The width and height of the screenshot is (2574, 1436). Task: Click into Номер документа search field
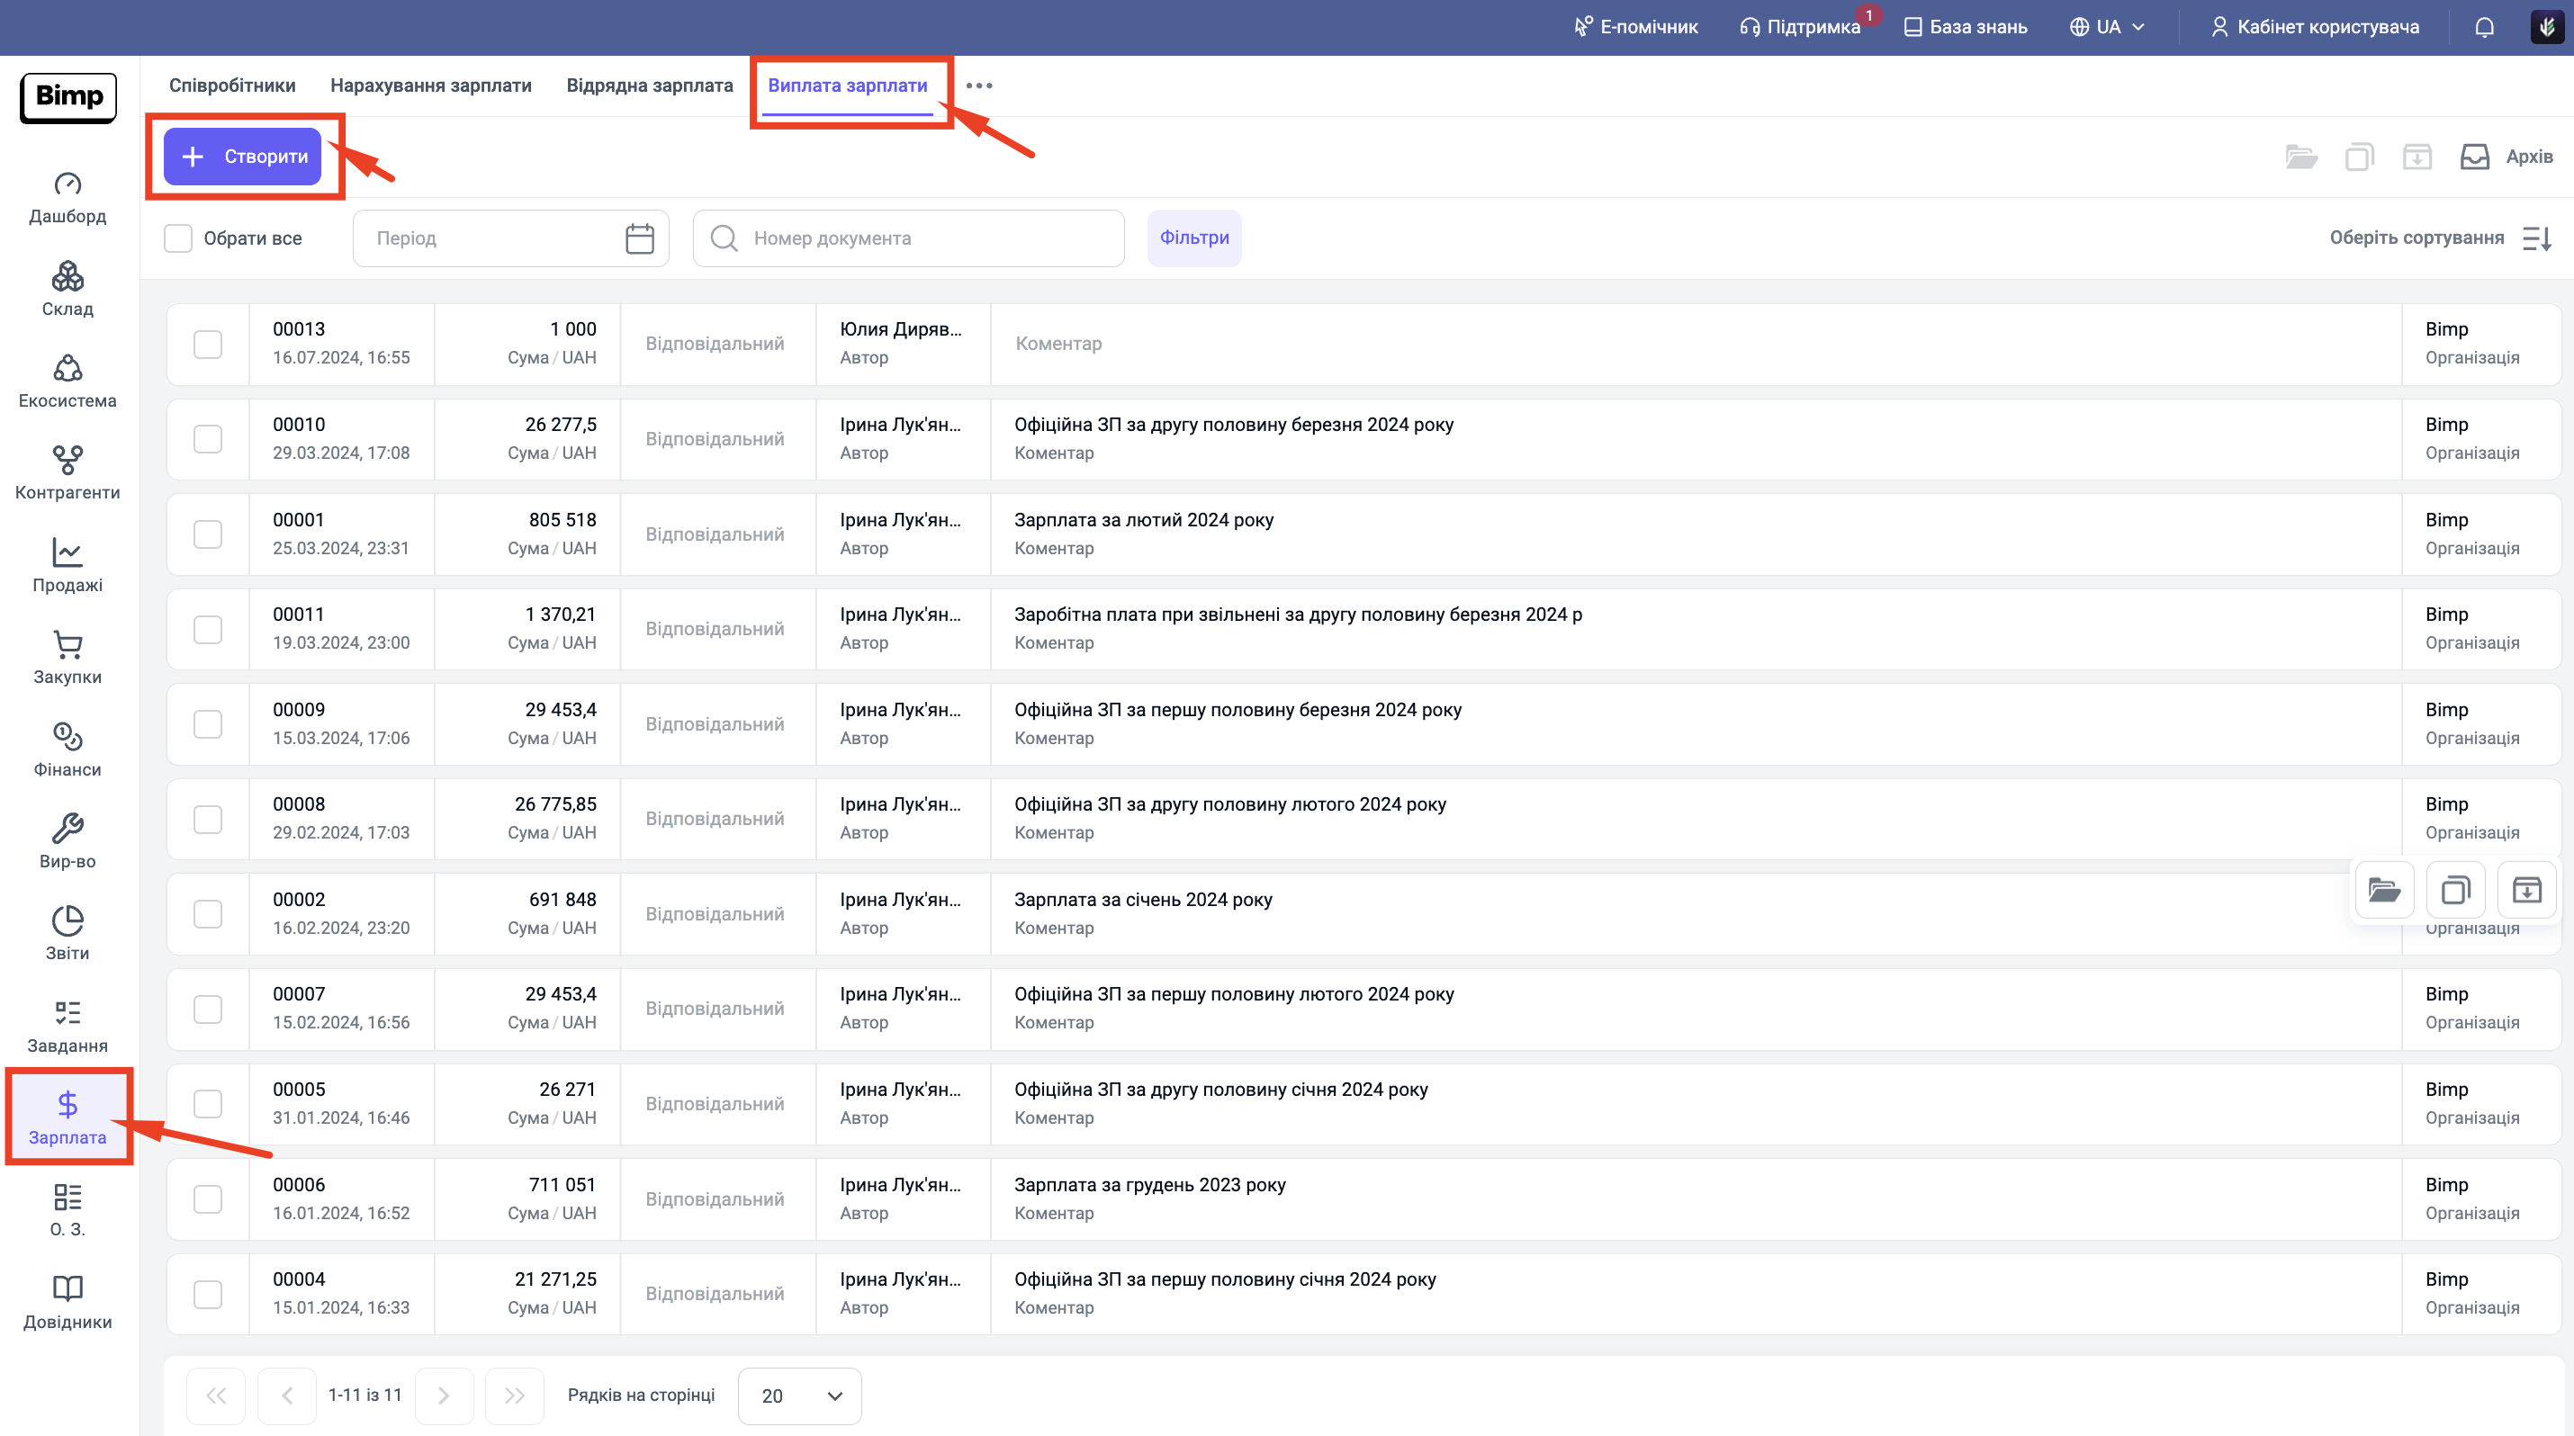909,238
